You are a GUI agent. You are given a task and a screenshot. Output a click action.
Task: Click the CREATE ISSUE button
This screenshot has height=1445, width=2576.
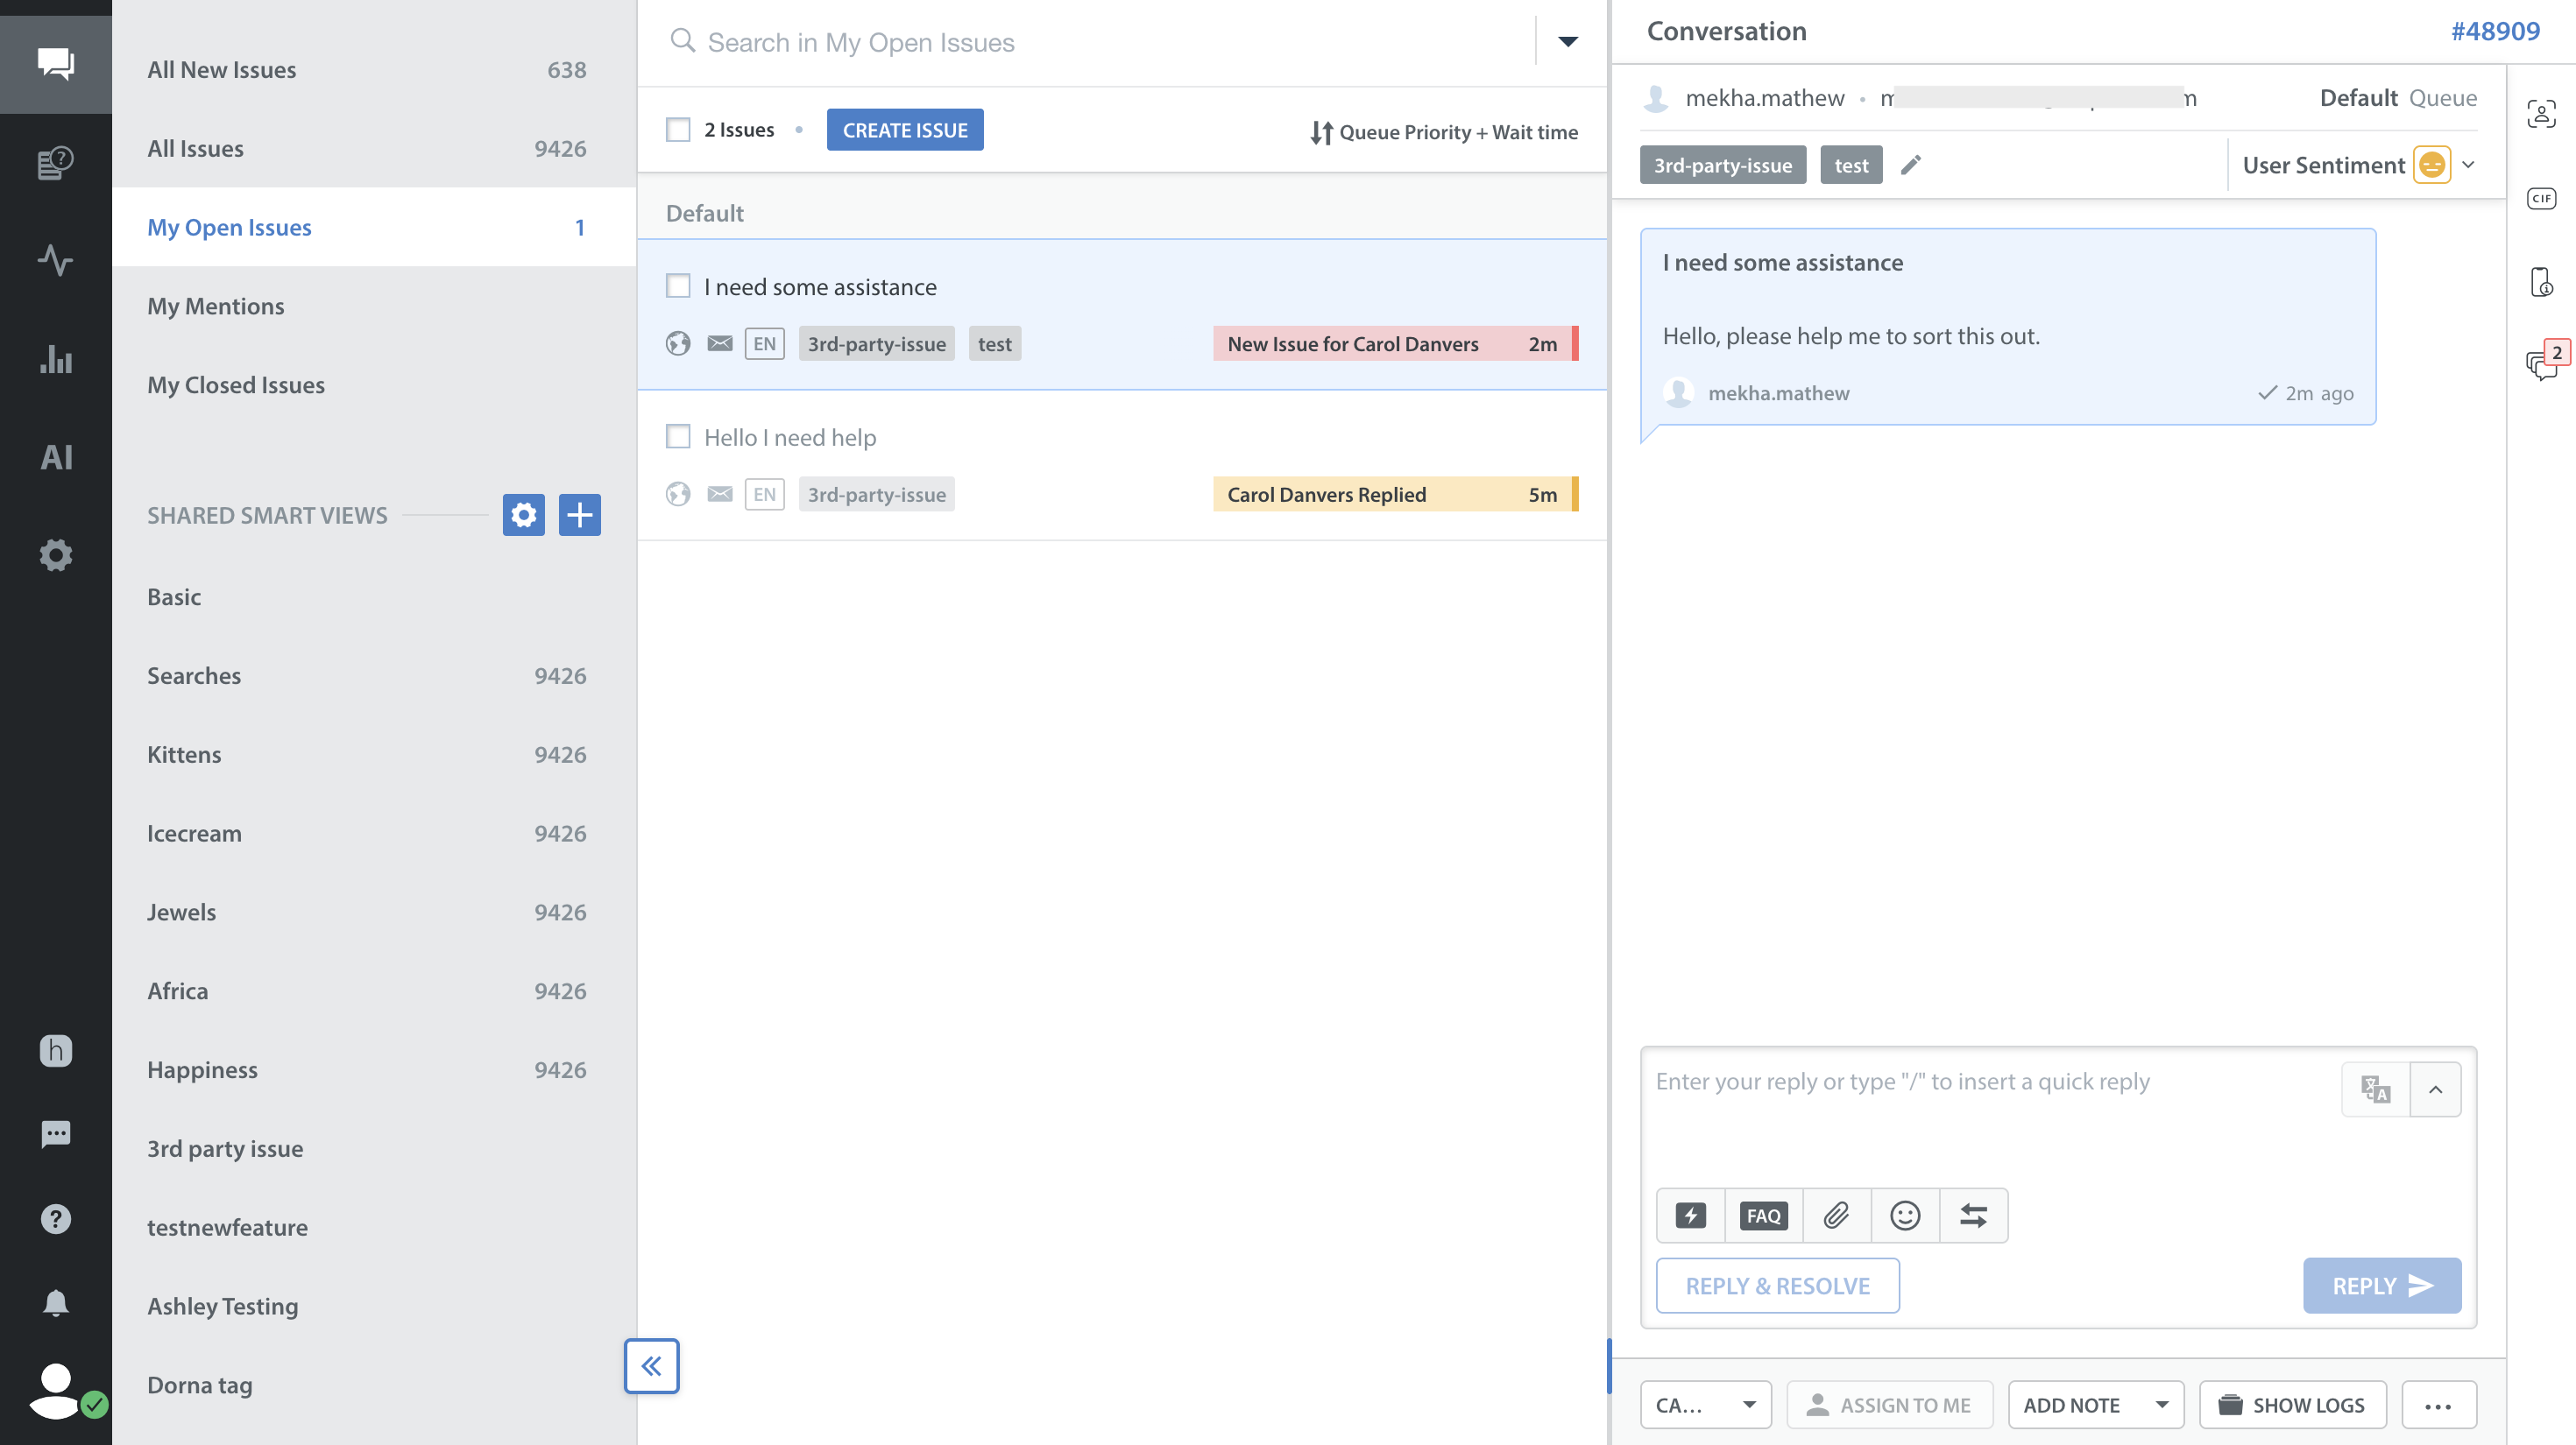904,130
